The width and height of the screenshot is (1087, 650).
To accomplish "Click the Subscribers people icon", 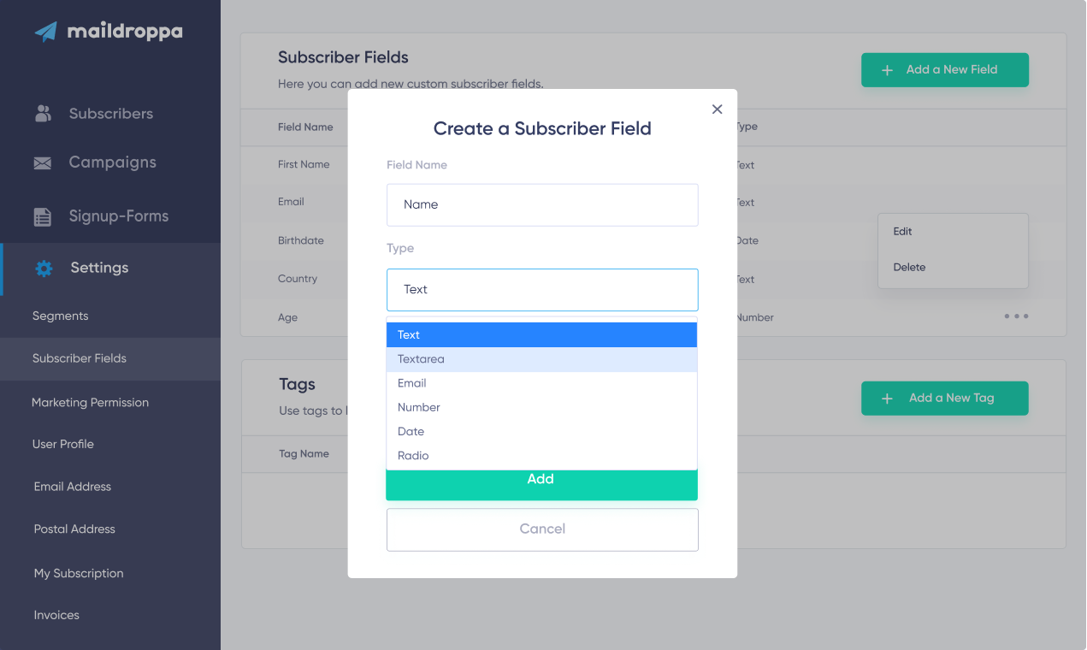I will (x=43, y=113).
